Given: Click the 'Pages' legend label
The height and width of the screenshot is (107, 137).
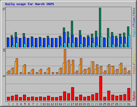Looking at the screenshot, I should coord(134,33).
